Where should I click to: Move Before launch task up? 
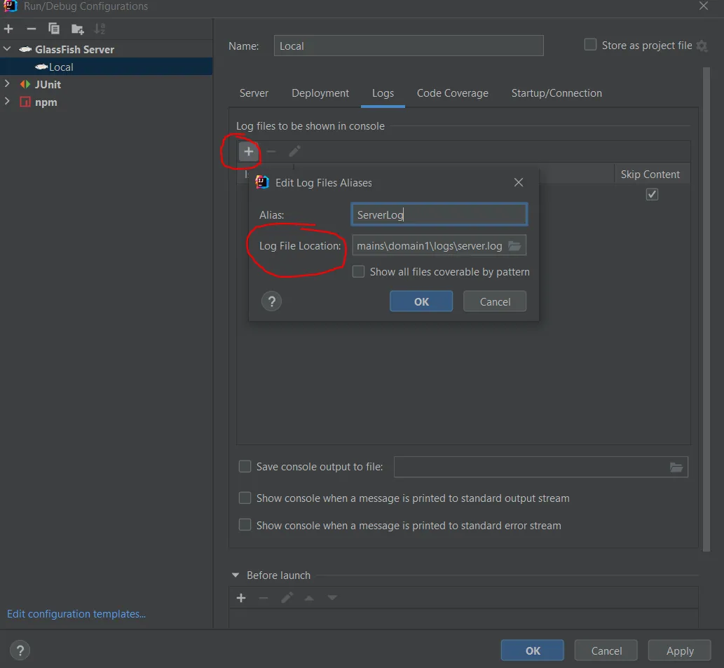(x=309, y=599)
